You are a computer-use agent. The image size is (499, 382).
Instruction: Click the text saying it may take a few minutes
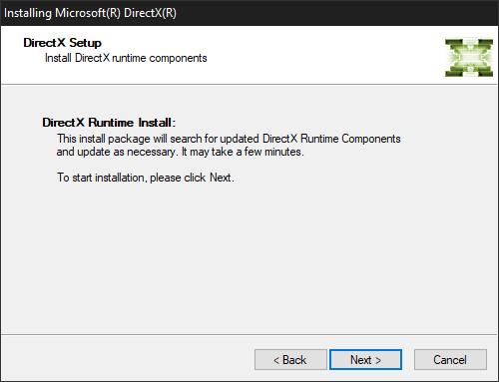click(x=243, y=152)
